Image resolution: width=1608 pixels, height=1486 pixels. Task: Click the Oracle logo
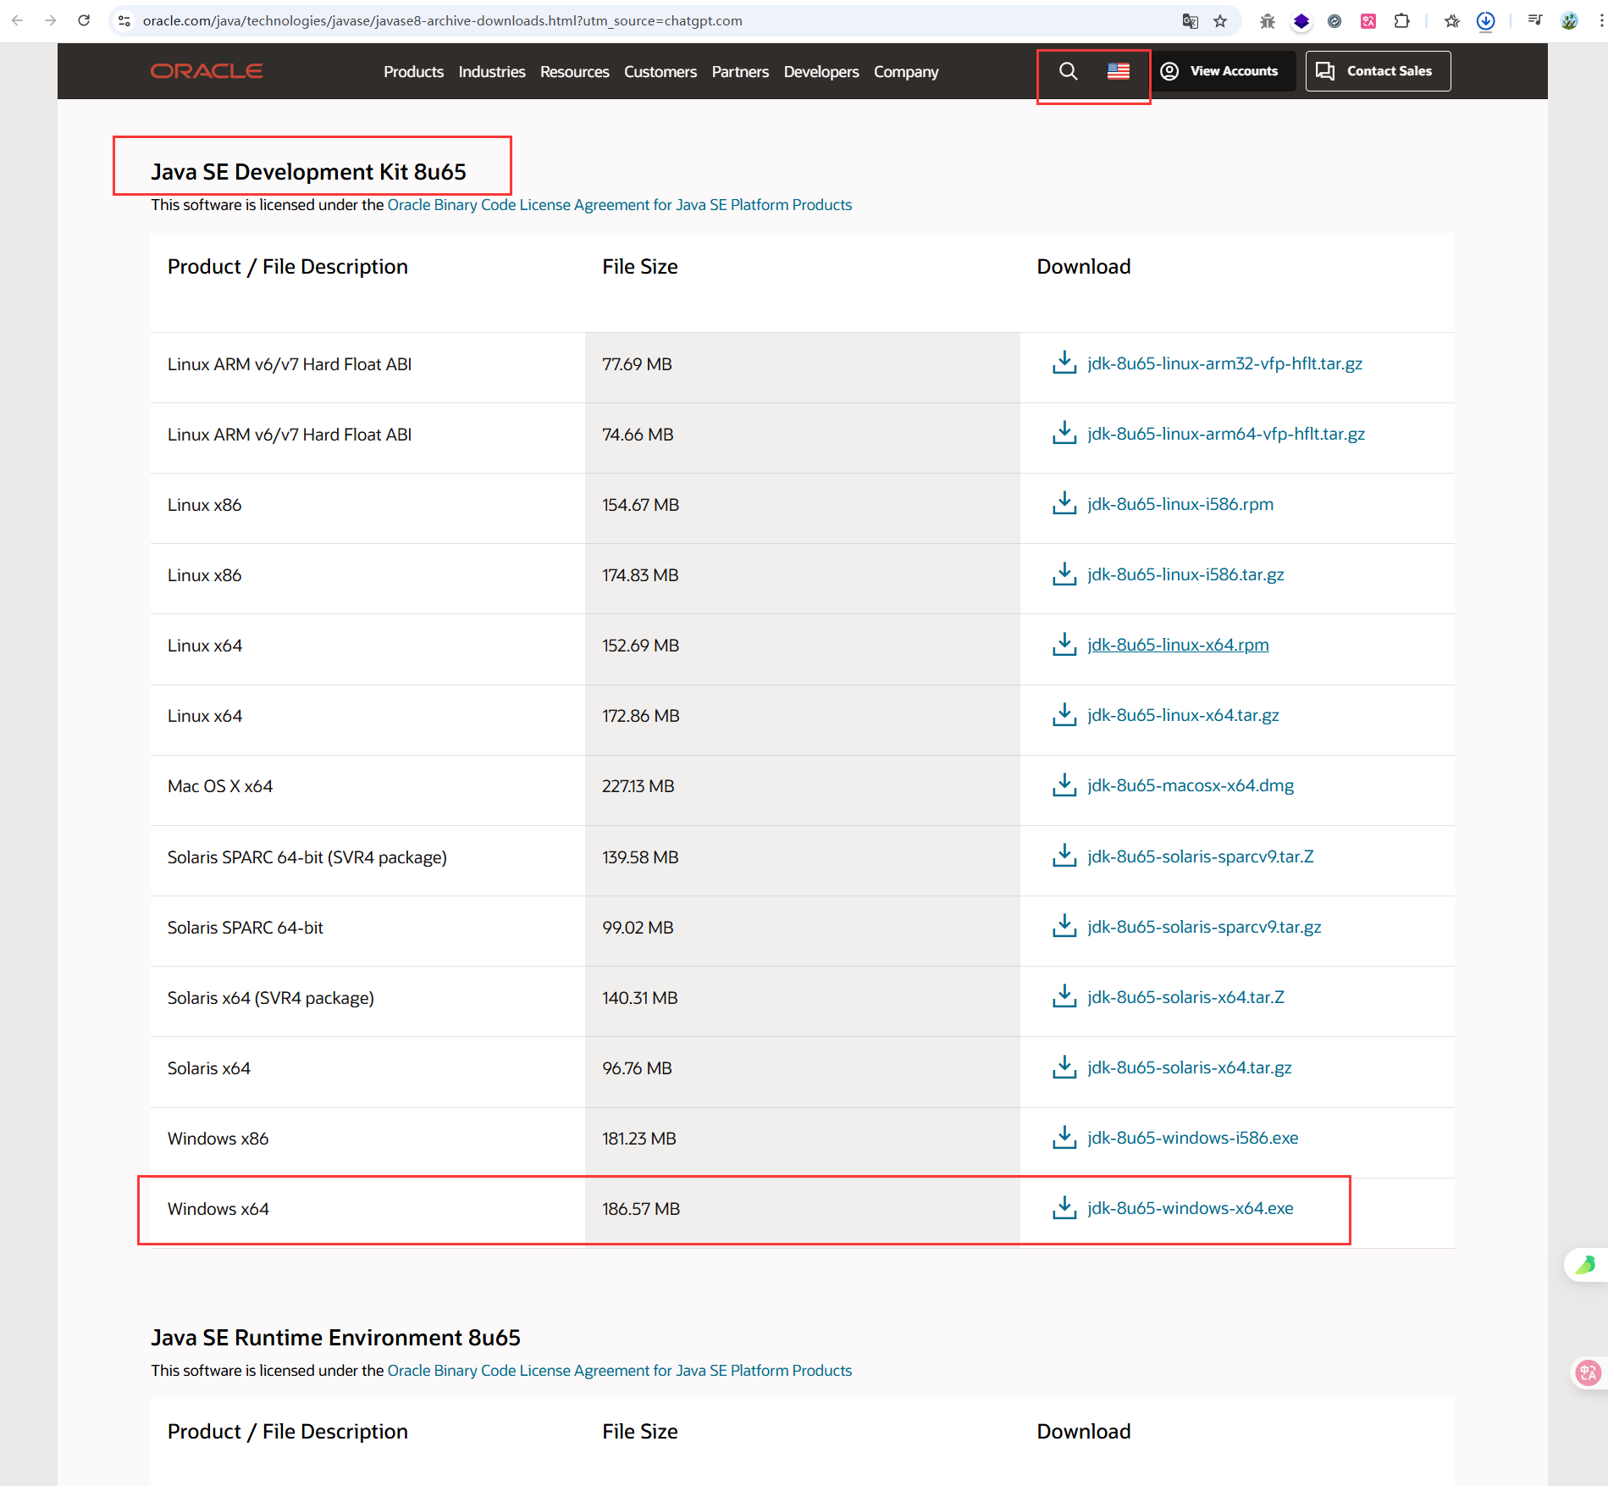coord(207,71)
